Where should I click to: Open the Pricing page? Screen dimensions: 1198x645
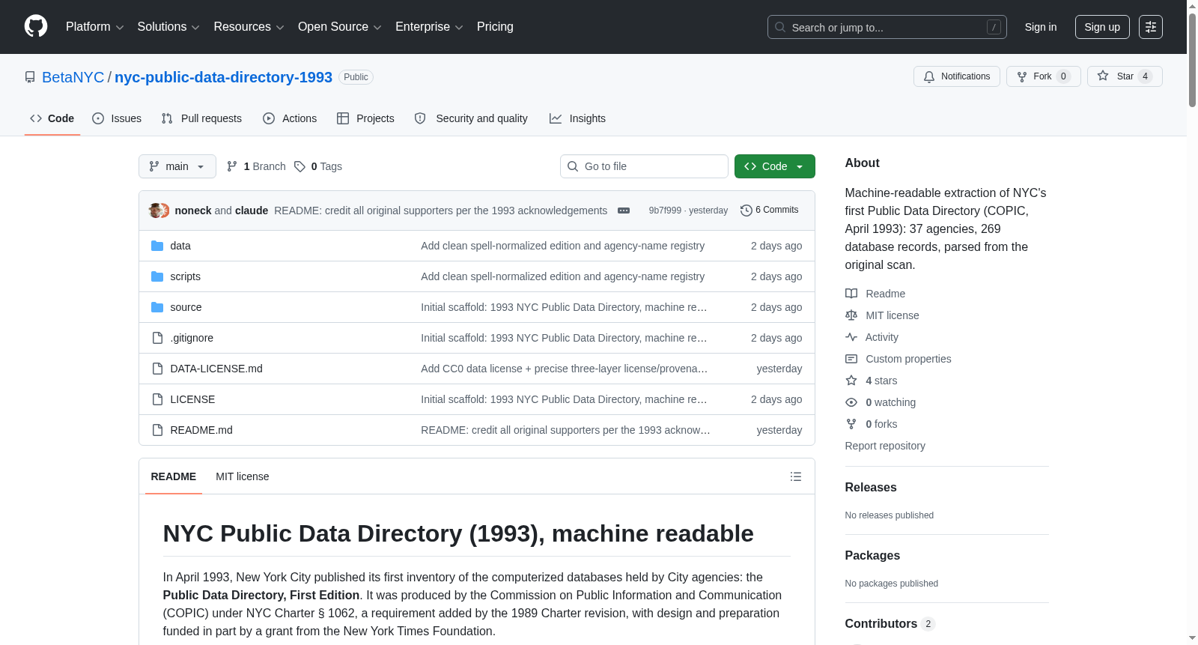tap(495, 27)
